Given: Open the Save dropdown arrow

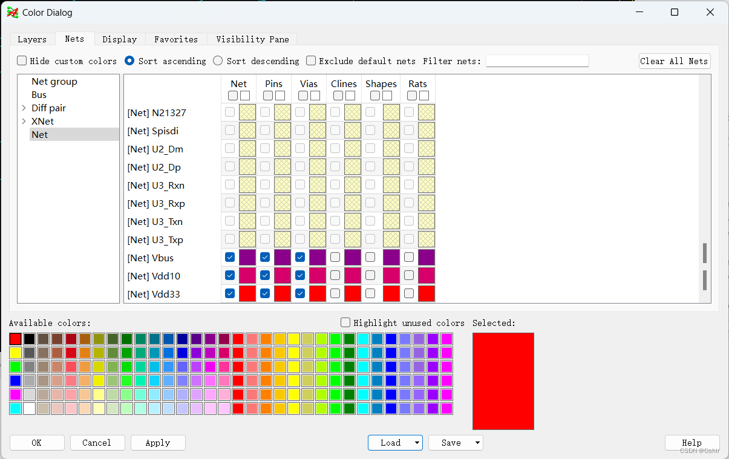Looking at the screenshot, I should click(x=478, y=443).
